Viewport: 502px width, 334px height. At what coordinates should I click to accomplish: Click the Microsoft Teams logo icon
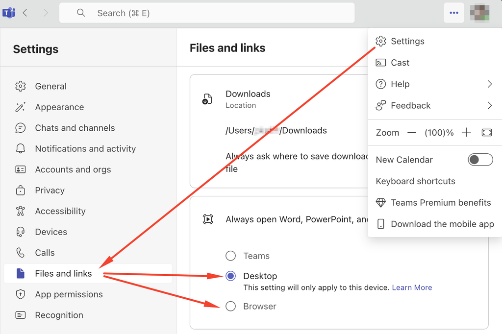pos(8,13)
